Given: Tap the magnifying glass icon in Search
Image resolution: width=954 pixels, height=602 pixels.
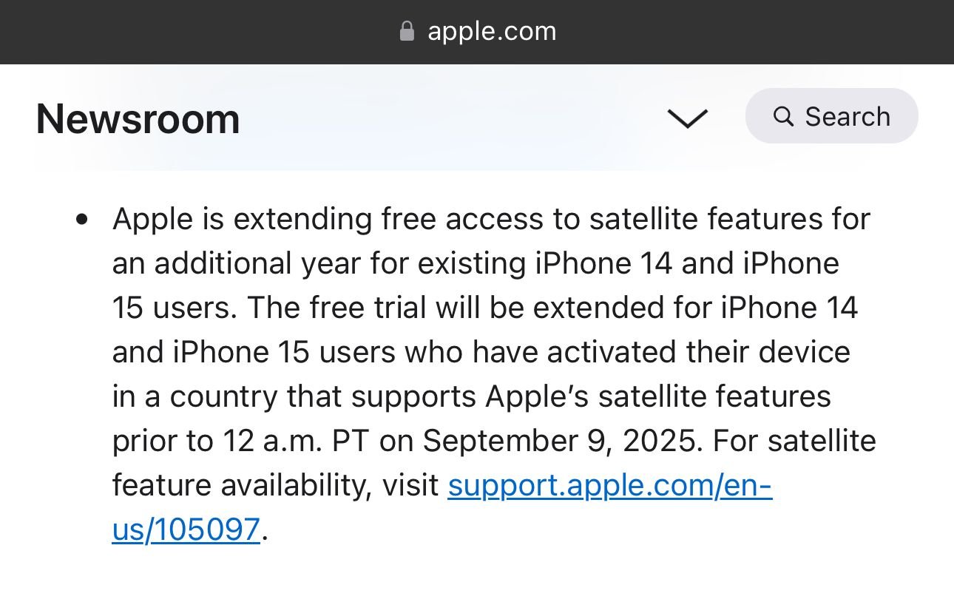Looking at the screenshot, I should pos(783,116).
